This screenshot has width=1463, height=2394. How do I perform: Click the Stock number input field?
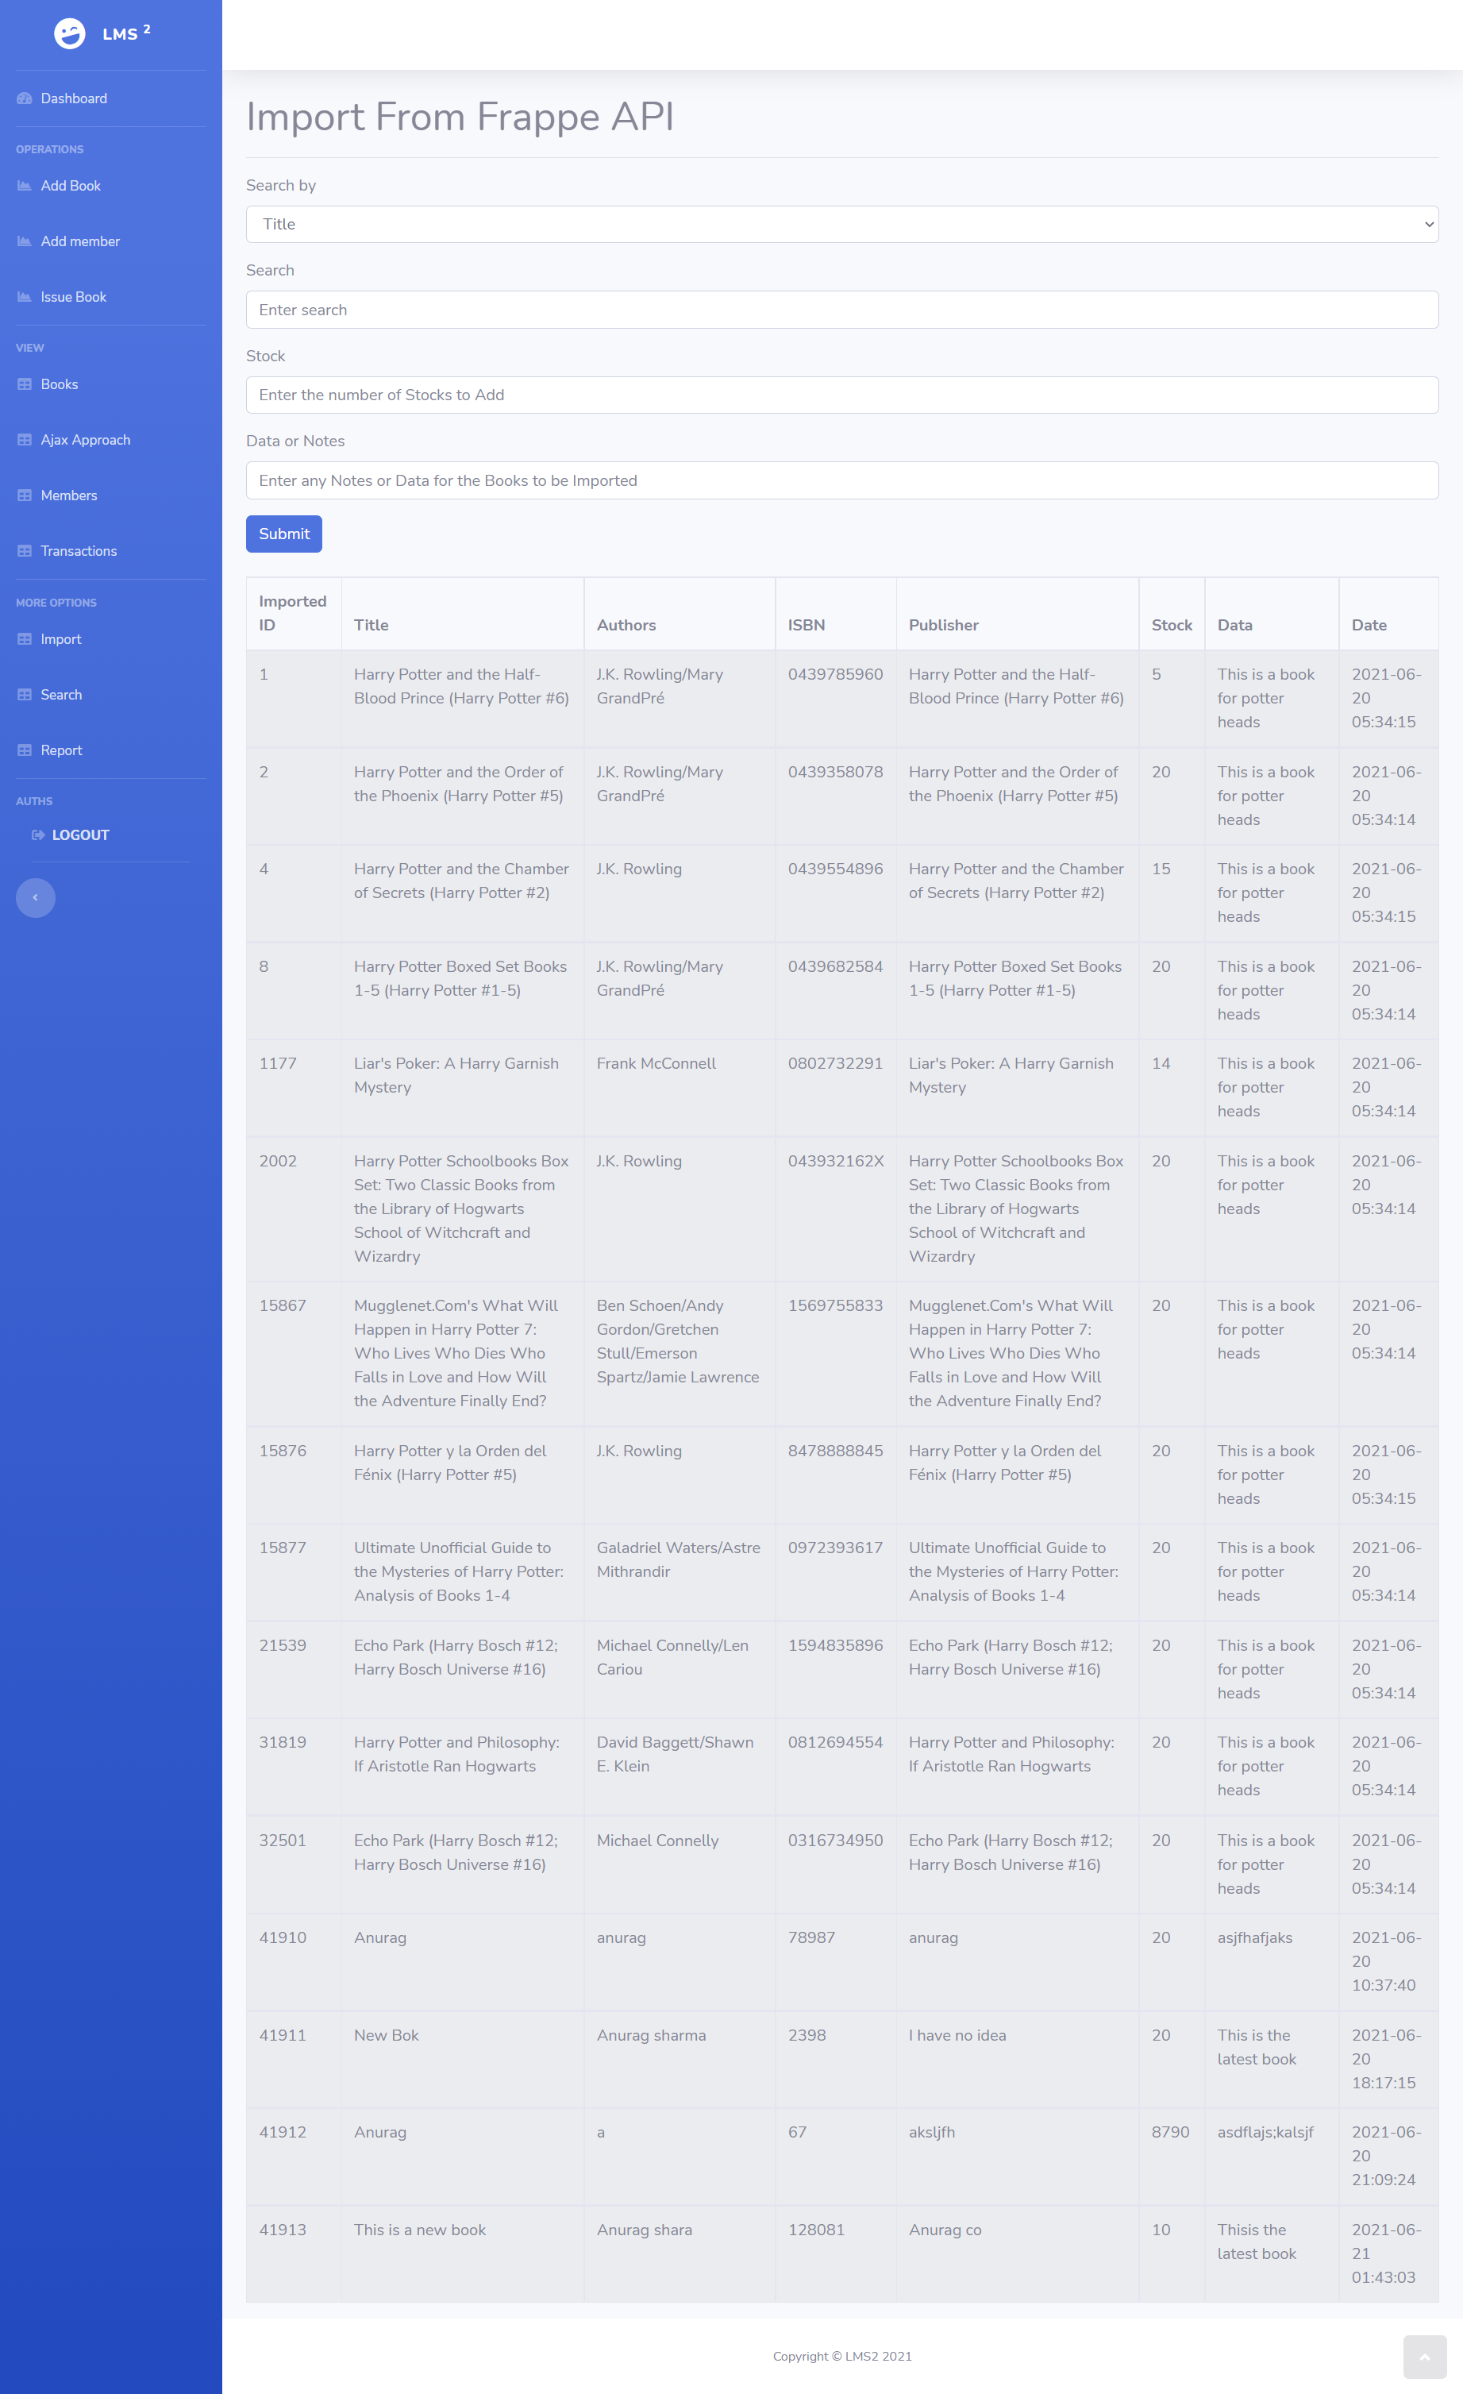point(841,395)
